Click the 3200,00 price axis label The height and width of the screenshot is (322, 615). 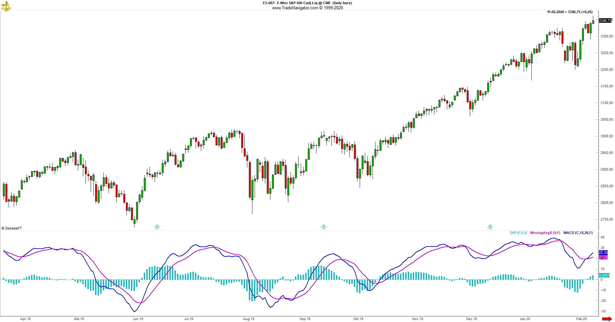(607, 69)
